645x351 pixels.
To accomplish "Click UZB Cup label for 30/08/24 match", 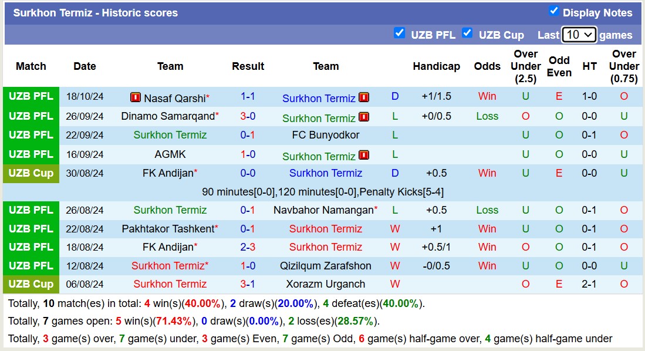I will point(31,173).
